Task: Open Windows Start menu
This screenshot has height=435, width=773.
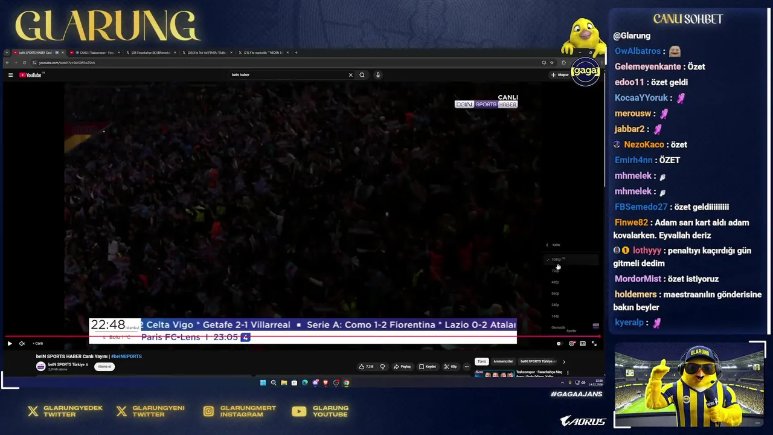Action: pos(263,382)
